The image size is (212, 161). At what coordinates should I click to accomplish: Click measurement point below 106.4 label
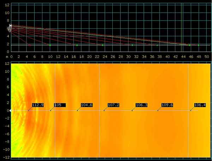point(191,111)
